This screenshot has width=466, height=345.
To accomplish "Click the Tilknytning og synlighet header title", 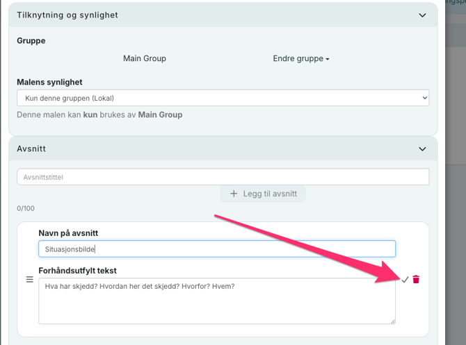I will coord(67,15).
